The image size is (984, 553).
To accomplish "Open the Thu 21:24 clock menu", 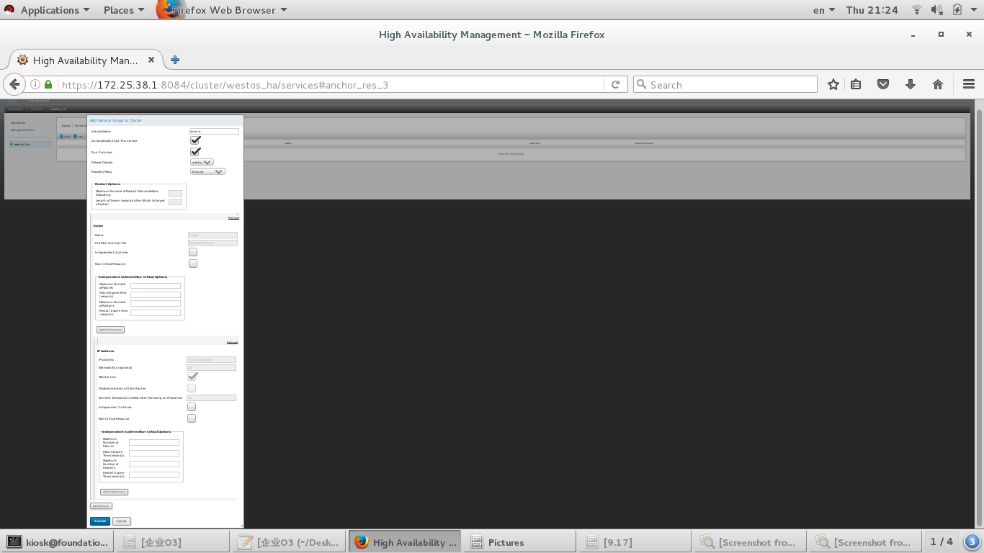I will (x=872, y=10).
